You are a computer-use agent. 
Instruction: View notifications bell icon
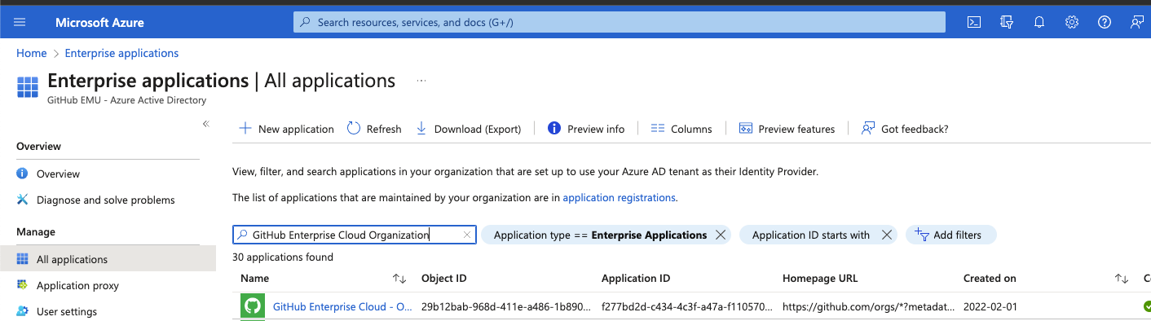[x=1039, y=22]
